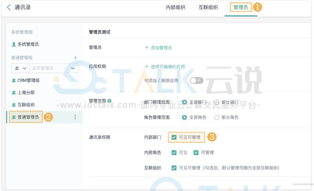Click the 角色管理范围 label
The width and height of the screenshot is (314, 191).
click(x=157, y=117)
